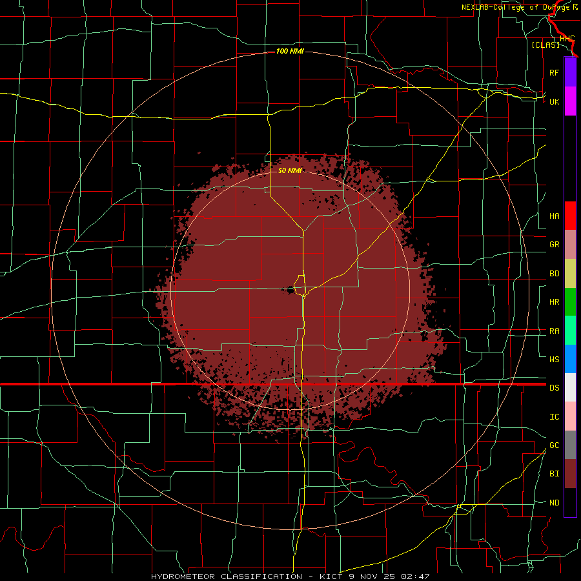Click the RA legend label

[554, 331]
